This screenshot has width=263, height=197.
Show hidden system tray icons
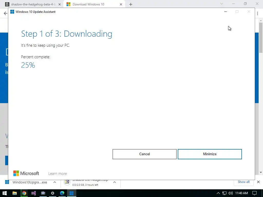pos(218,193)
